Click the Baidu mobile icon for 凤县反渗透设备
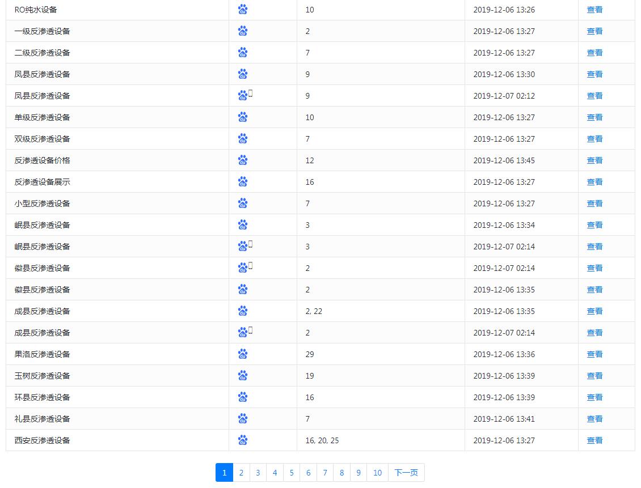Viewport: 641px width, 488px height. pyautogui.click(x=244, y=96)
